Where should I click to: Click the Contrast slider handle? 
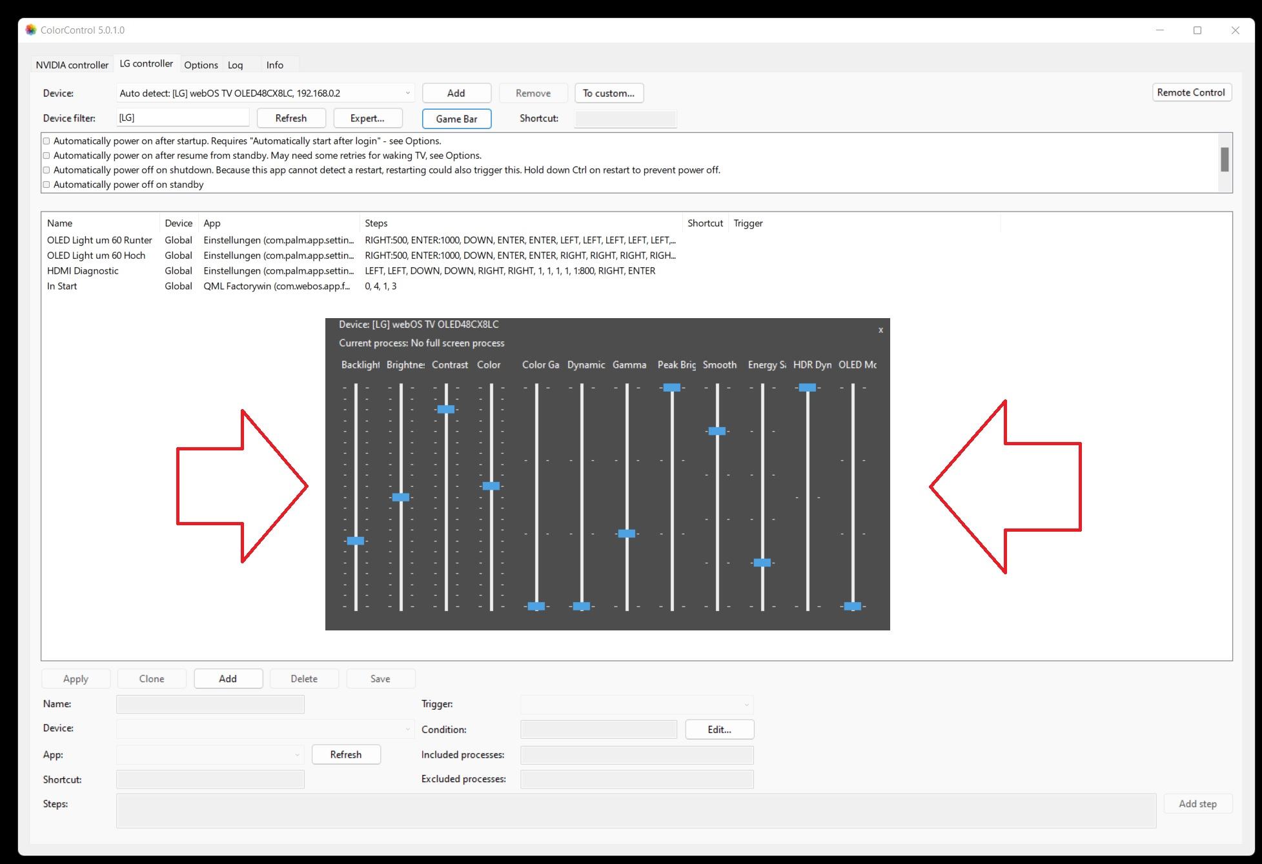[446, 409]
